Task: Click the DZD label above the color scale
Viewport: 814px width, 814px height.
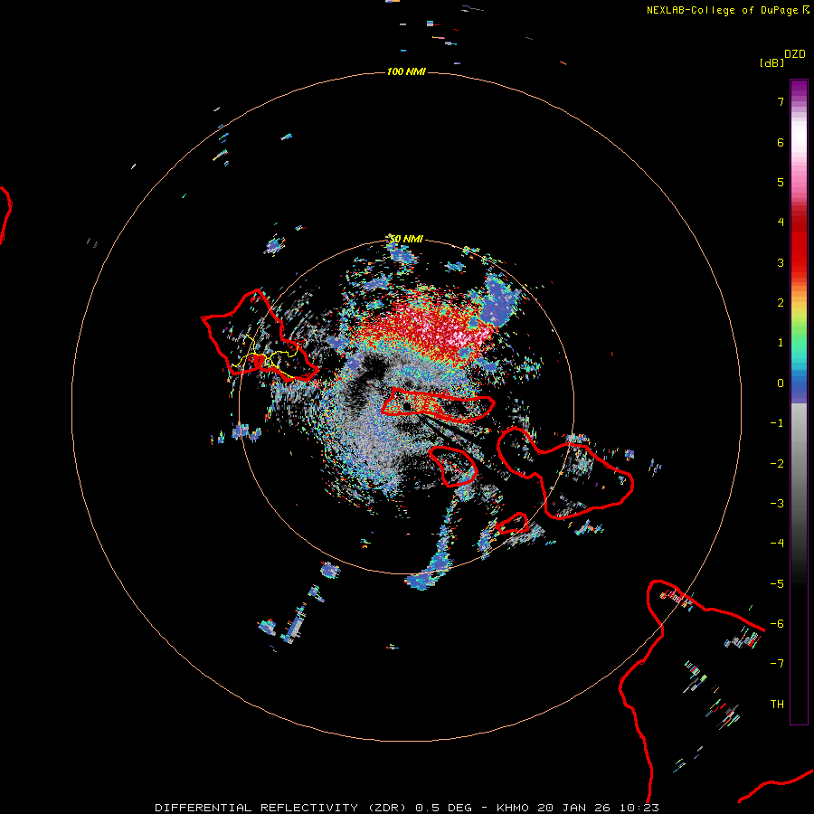Action: pyautogui.click(x=795, y=54)
